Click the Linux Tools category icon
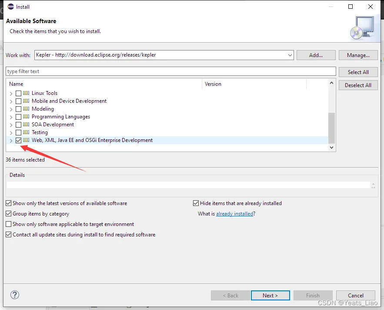 [x=26, y=93]
